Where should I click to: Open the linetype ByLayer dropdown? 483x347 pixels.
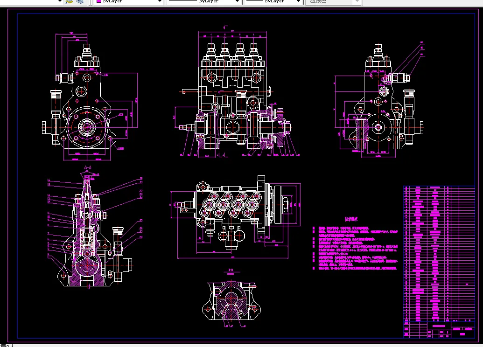tap(203, 1)
